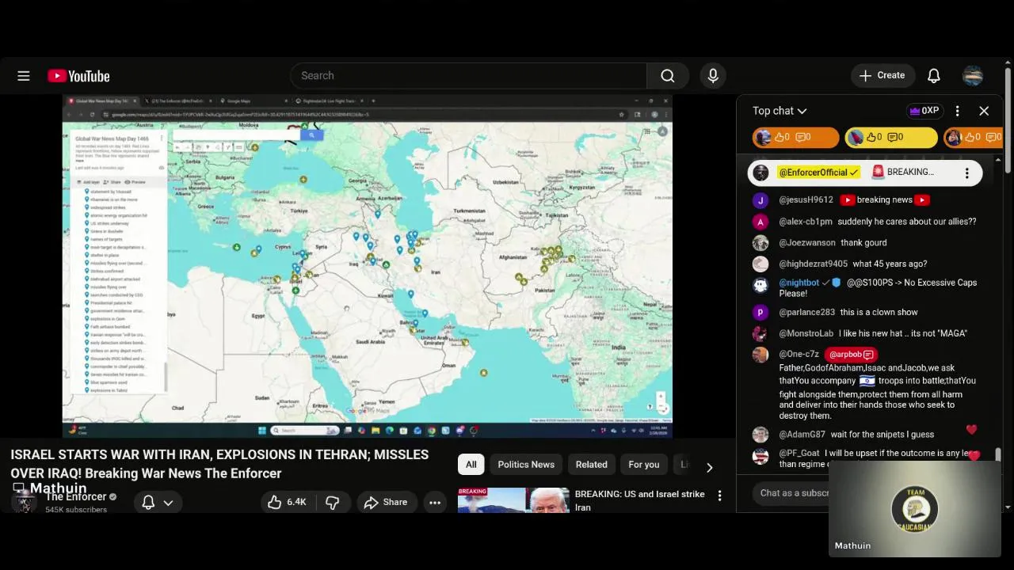Screen dimensions: 1014x570
Task: Select the Related chip
Action: [592, 465]
